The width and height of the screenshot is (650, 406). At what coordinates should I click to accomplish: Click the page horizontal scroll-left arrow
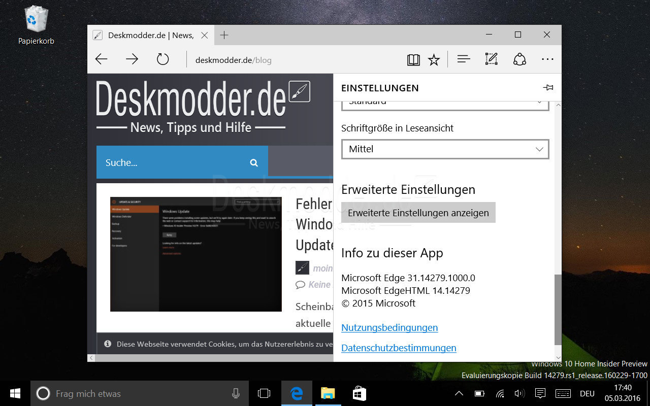tap(91, 358)
